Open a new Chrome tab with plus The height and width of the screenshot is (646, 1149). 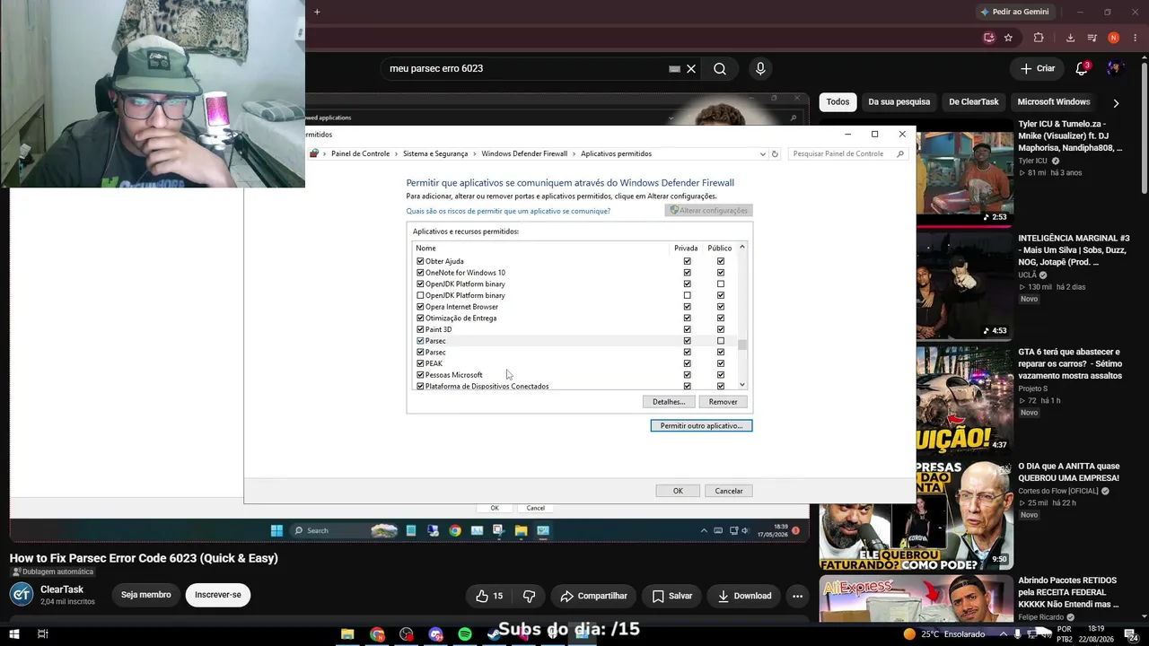[317, 12]
